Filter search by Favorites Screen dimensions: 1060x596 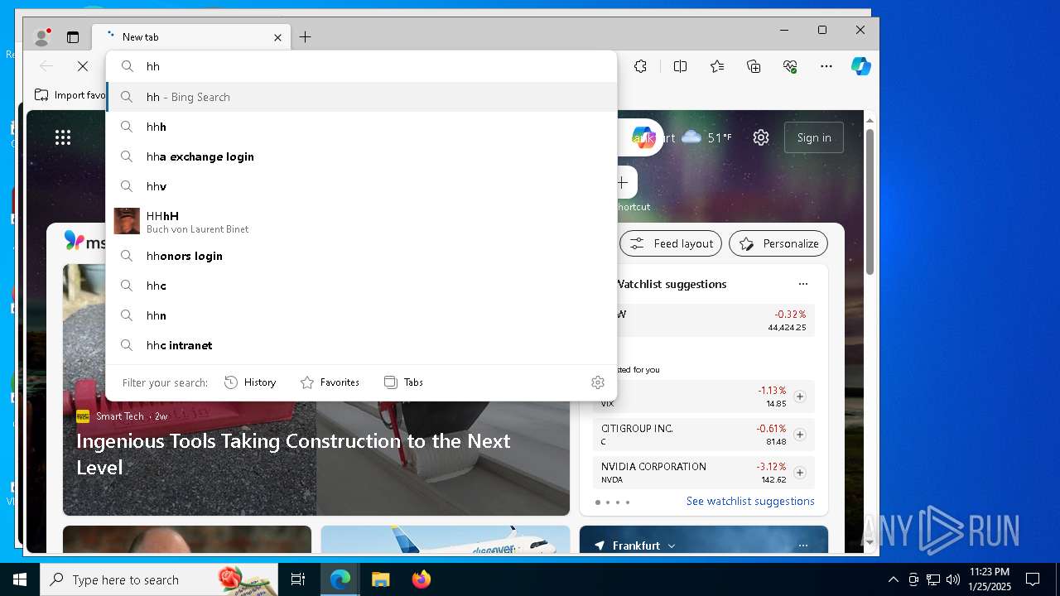[x=330, y=382]
